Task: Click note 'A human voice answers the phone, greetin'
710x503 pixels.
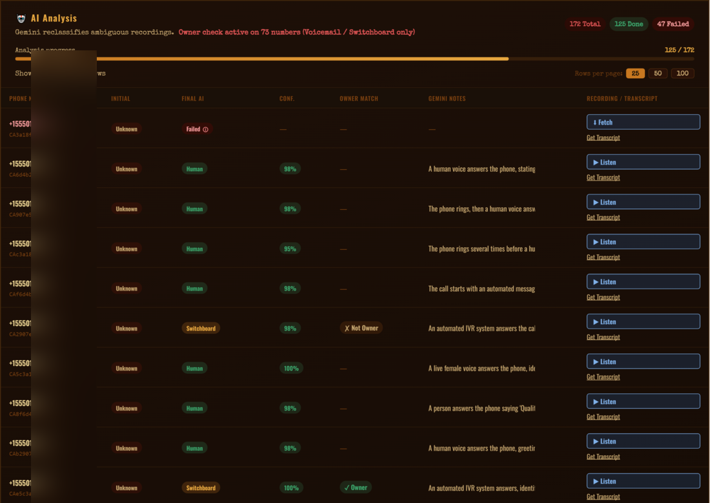Action: 482,448
